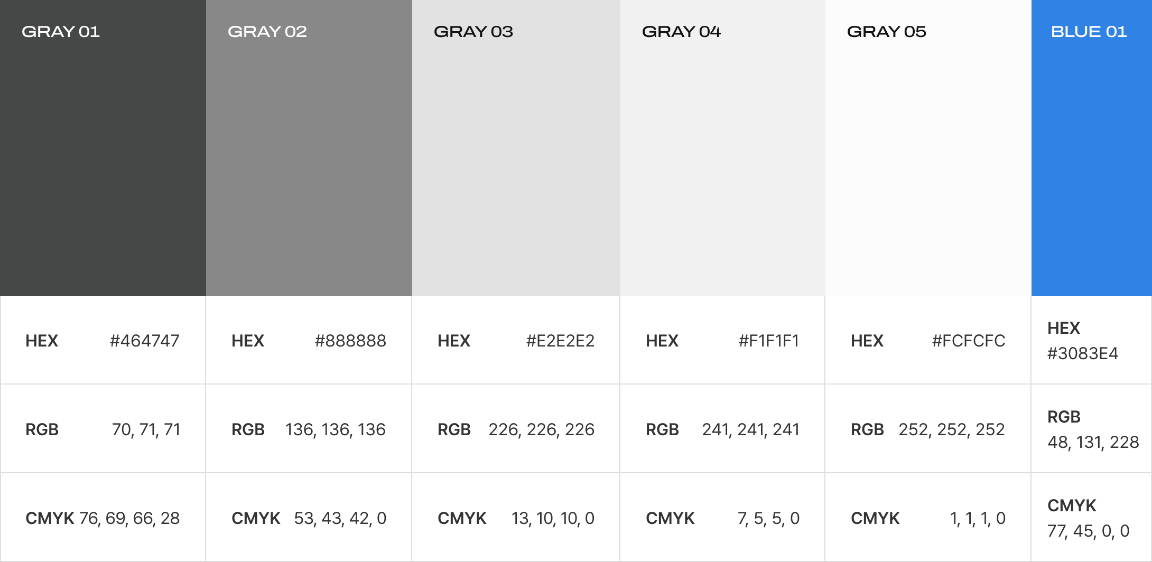
Task: Select the GRAY 05 swatch
Action: coord(928,148)
